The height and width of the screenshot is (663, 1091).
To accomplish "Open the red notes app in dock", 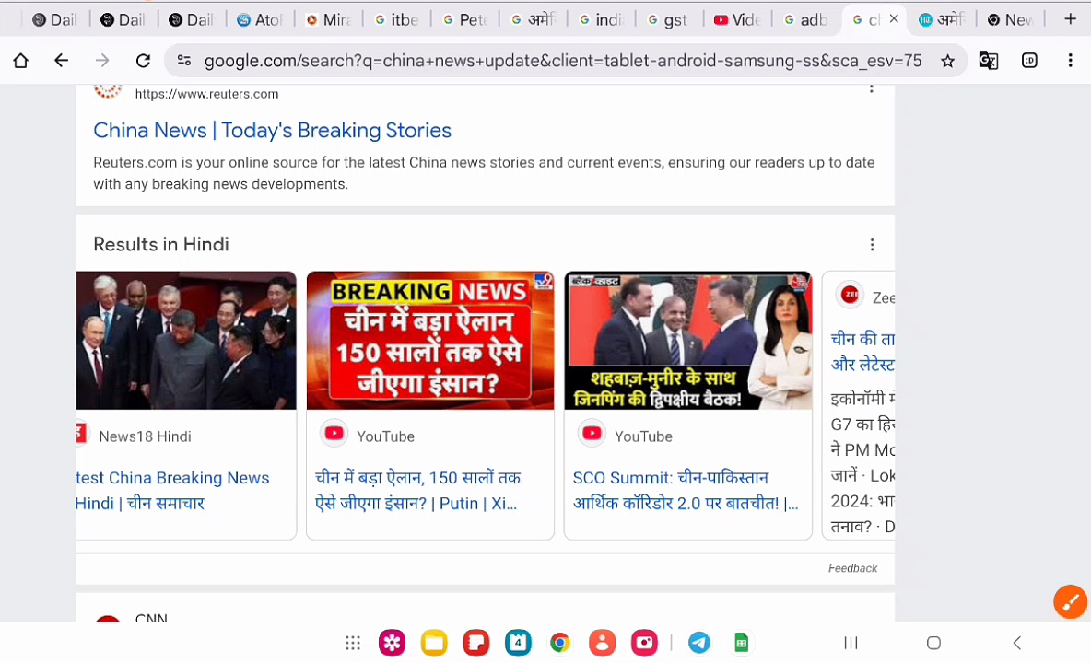I will pyautogui.click(x=475, y=643).
